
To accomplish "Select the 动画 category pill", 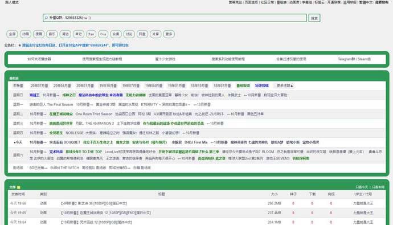I will pyautogui.click(x=26, y=34).
